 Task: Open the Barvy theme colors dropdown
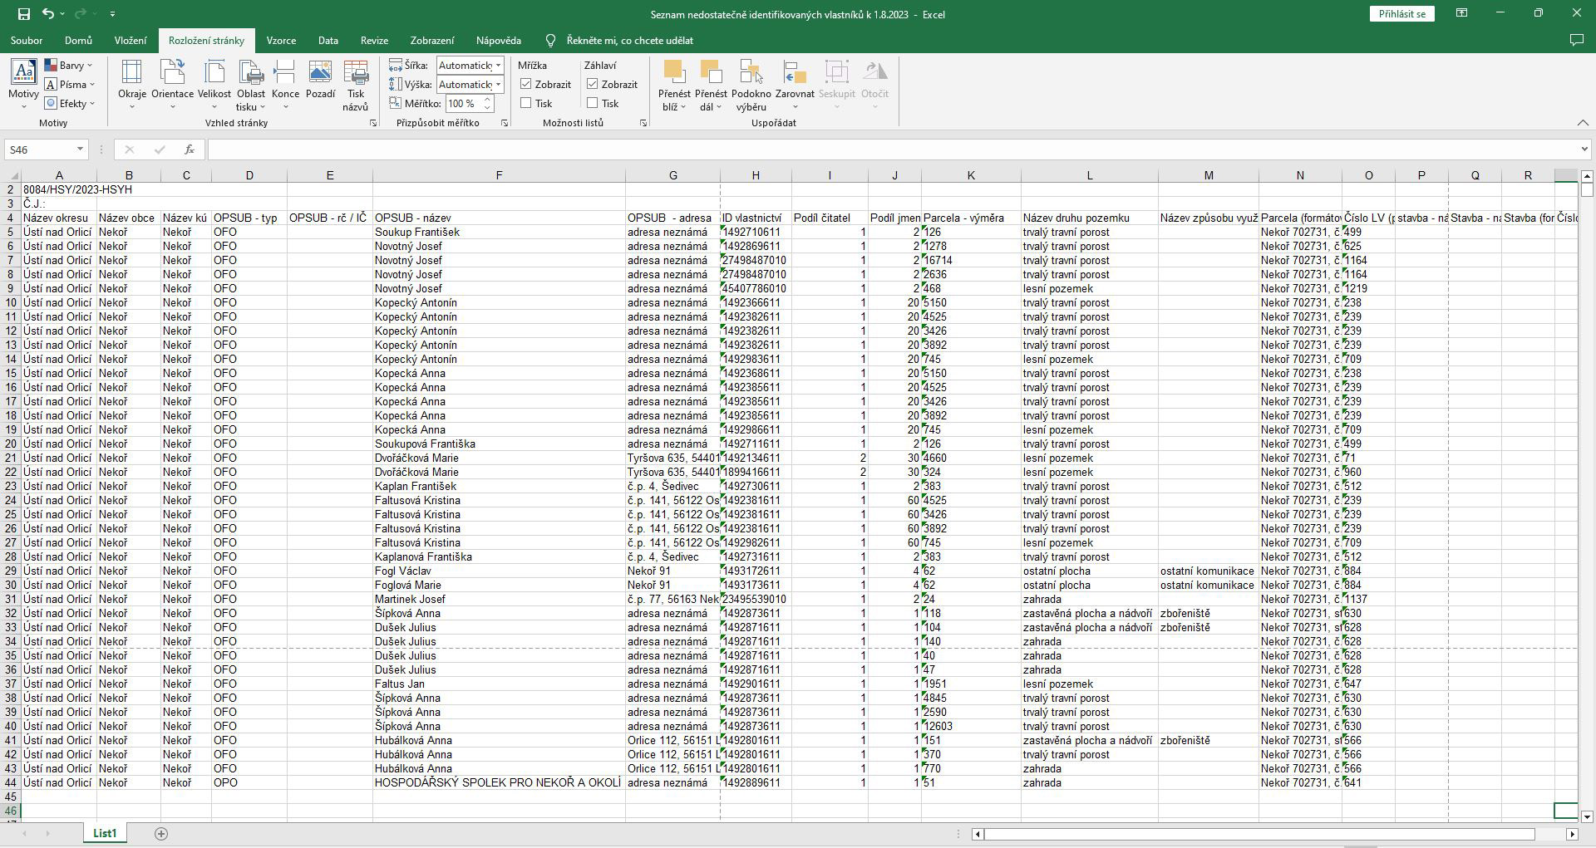(69, 65)
